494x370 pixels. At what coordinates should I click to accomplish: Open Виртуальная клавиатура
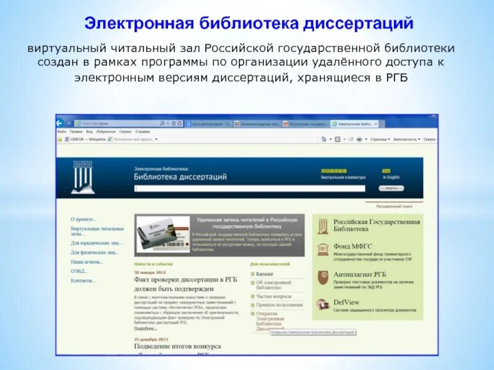click(x=343, y=177)
